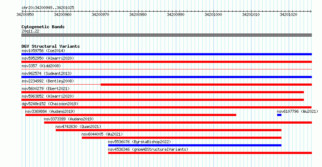Viewport: 322px width, 167px height.
Task: Click the nsv1059756 (Coe2014) label
Action: [43, 51]
